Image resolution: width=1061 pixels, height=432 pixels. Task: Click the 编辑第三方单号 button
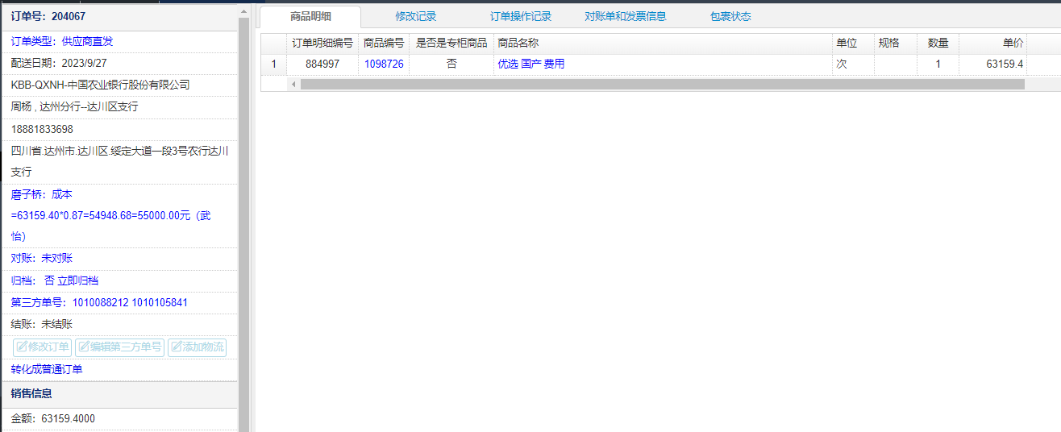(x=119, y=347)
